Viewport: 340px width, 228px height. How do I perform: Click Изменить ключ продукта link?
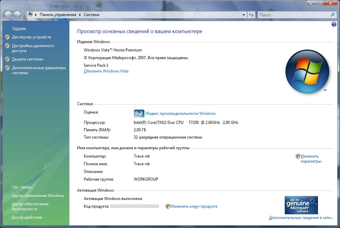(x=194, y=206)
